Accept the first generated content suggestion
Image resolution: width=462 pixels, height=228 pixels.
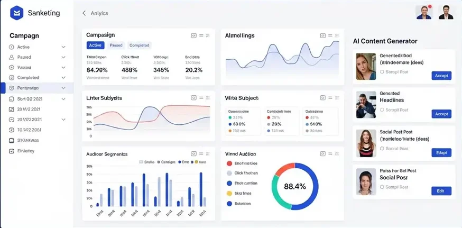pyautogui.click(x=441, y=76)
